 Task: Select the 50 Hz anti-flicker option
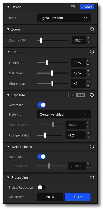(50, 197)
